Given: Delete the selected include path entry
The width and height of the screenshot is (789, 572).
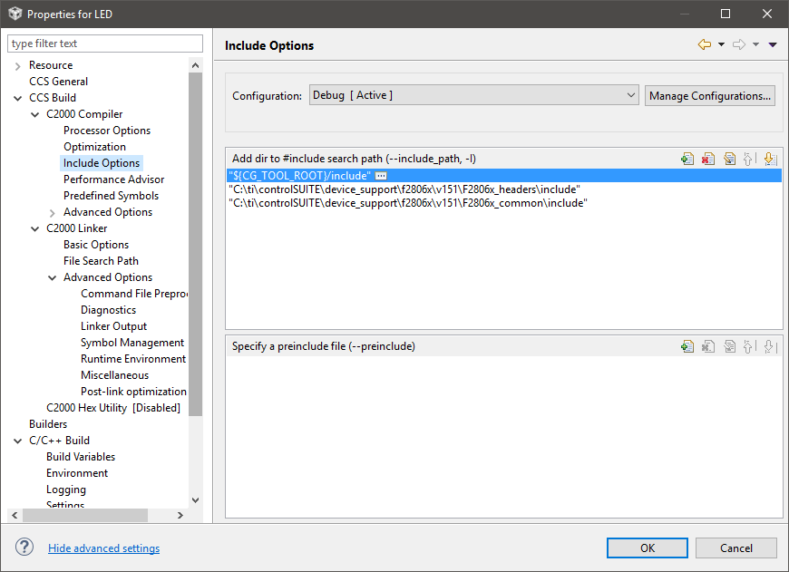Looking at the screenshot, I should (708, 159).
